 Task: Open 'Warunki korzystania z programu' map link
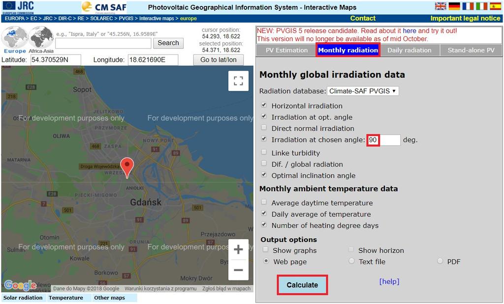click(160, 289)
